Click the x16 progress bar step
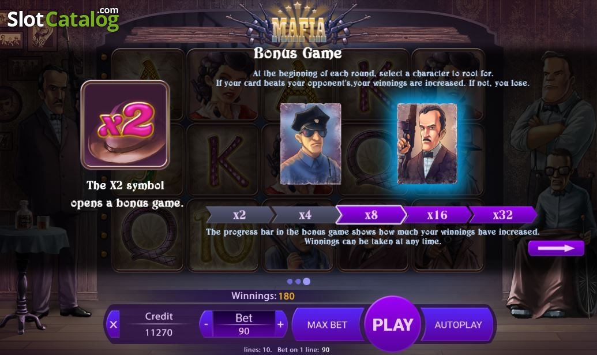 pyautogui.click(x=437, y=215)
